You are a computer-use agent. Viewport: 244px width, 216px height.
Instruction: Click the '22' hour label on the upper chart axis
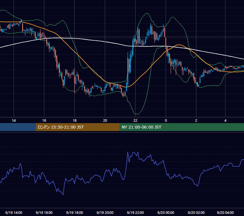coord(135,121)
